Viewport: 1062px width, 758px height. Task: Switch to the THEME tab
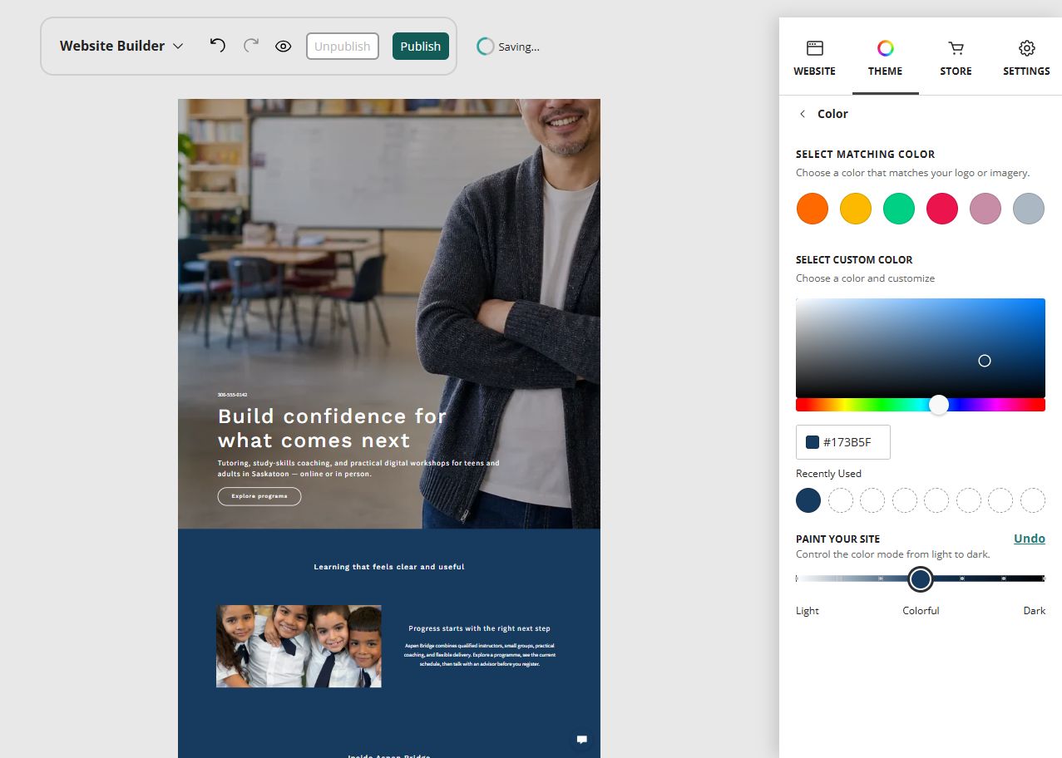point(886,58)
